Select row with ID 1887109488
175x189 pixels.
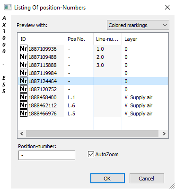tap(93, 57)
